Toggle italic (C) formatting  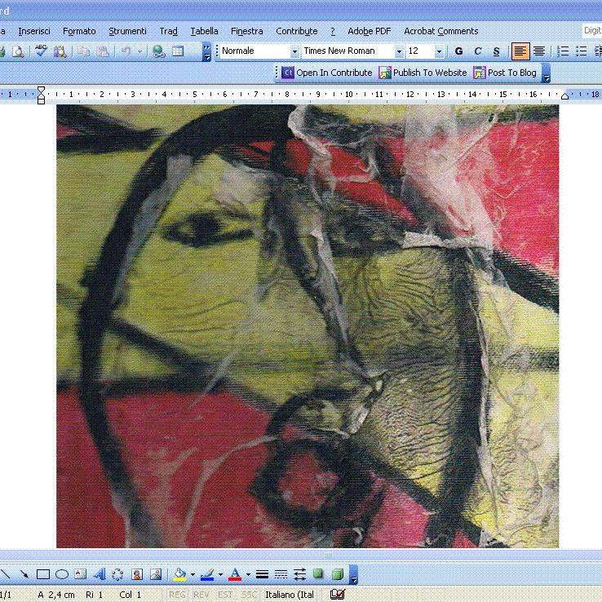(478, 51)
